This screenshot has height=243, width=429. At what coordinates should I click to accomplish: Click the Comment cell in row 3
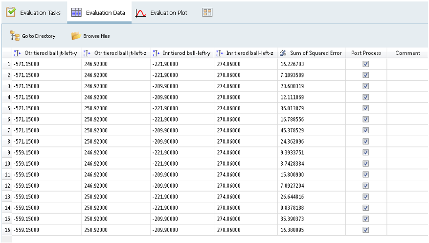point(407,86)
